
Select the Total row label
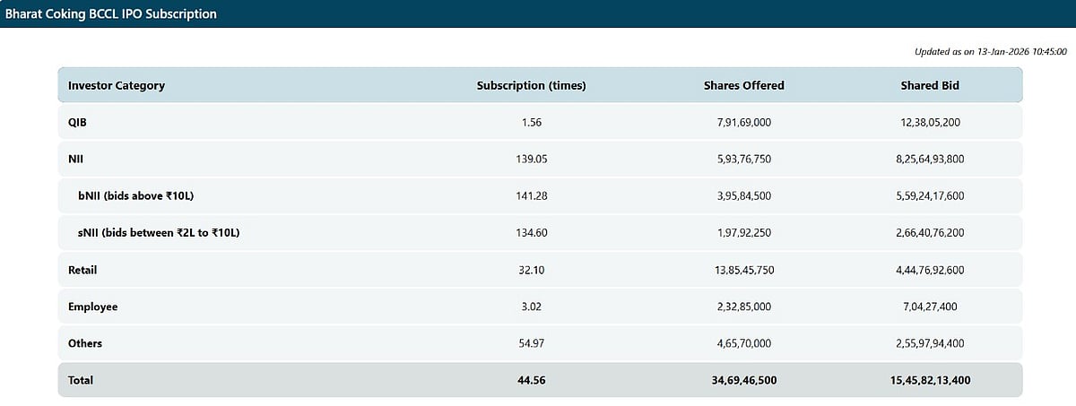[81, 380]
